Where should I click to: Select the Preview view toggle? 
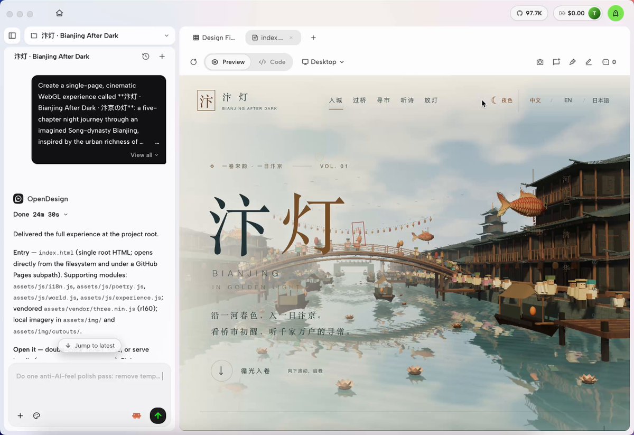point(228,62)
